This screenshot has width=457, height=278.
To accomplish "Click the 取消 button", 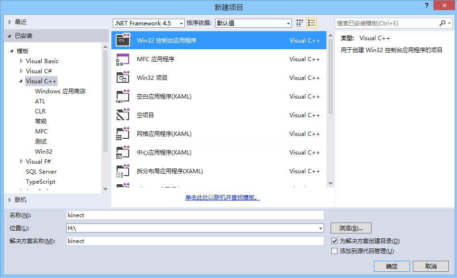I will [x=431, y=266].
